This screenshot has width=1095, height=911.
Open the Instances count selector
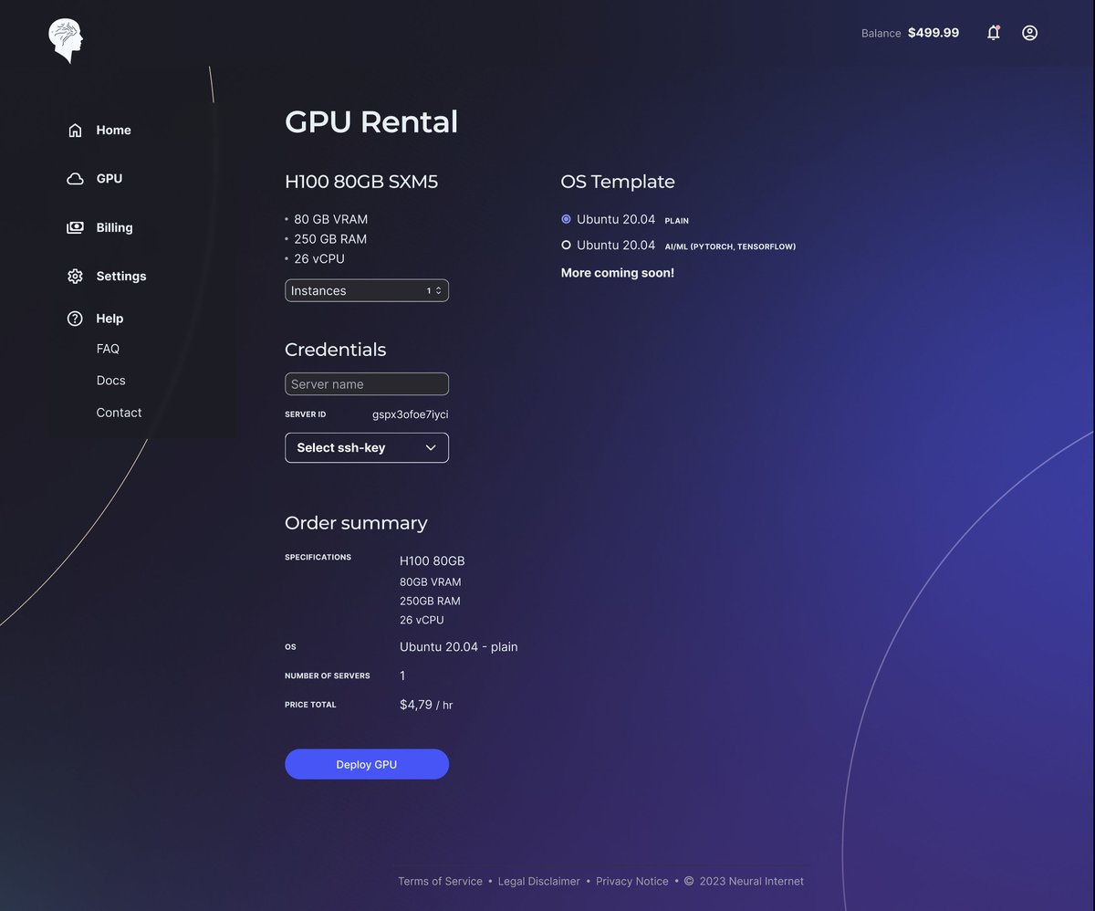[x=367, y=290]
